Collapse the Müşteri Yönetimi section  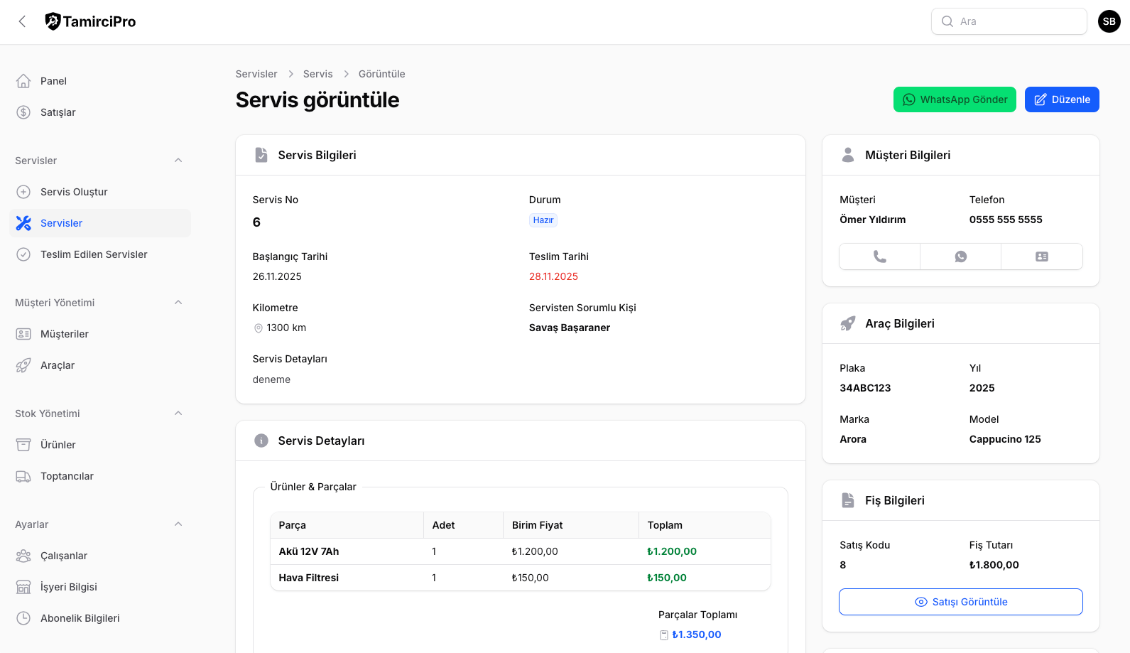[178, 303]
